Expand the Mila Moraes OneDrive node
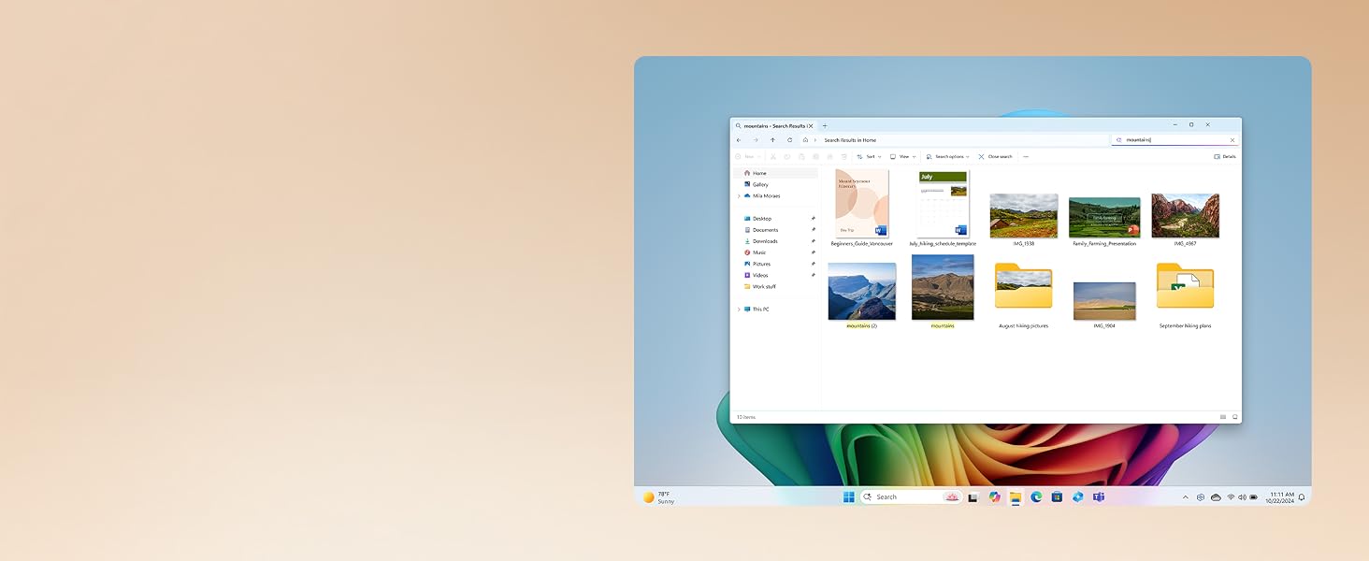Viewport: 1369px width, 561px height. pyautogui.click(x=739, y=196)
